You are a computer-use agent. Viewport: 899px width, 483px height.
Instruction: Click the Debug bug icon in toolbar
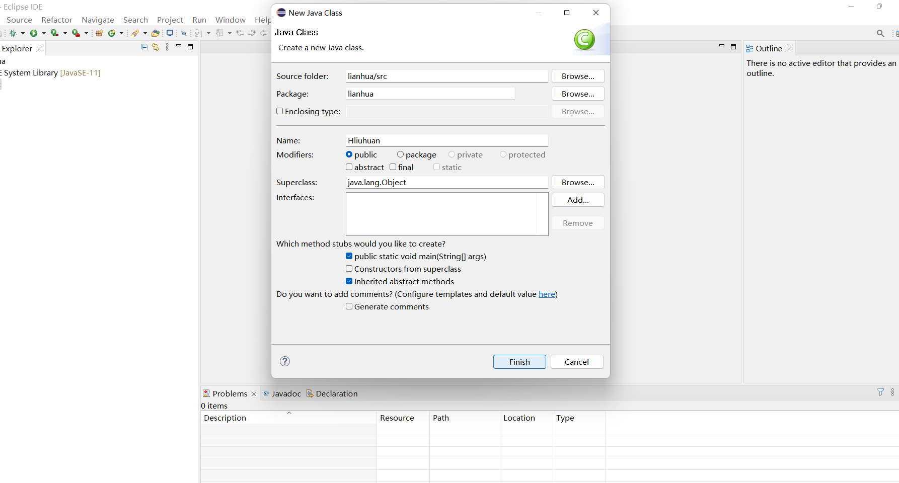[13, 33]
